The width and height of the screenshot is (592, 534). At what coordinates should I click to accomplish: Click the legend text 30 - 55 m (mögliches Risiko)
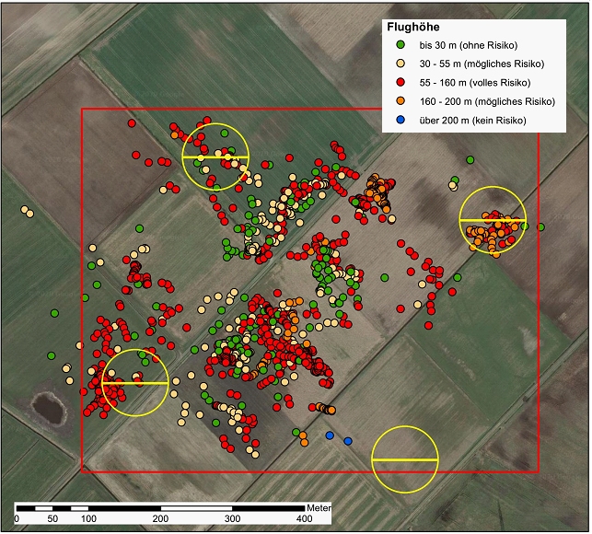pos(482,64)
